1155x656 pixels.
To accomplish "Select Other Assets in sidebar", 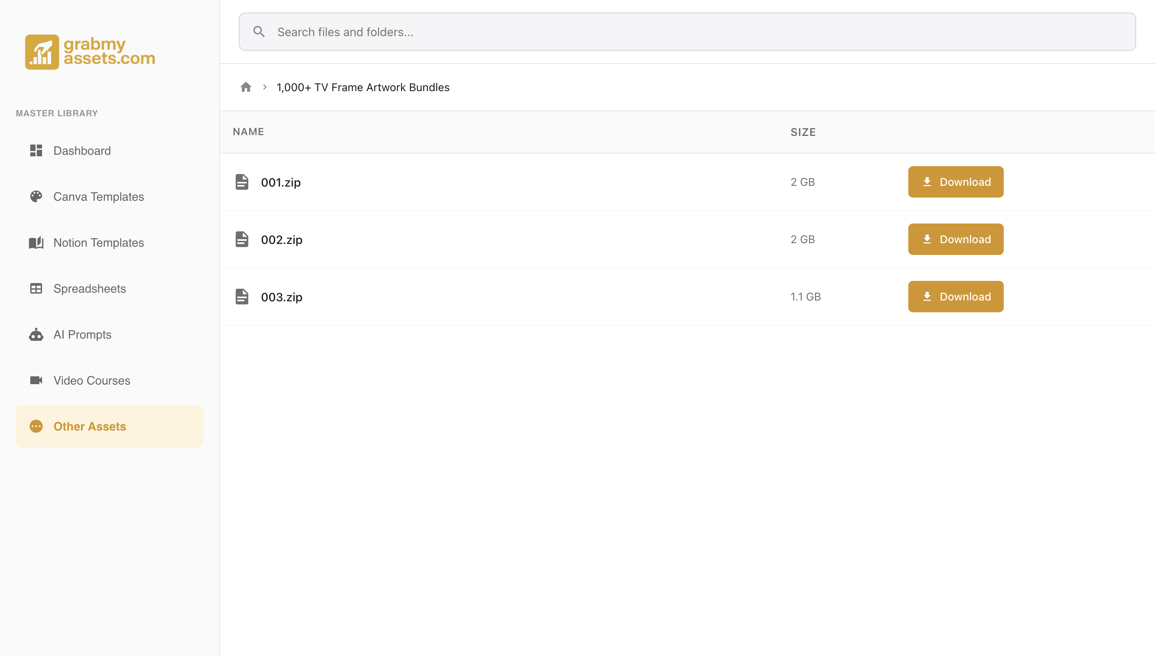I will pos(89,426).
